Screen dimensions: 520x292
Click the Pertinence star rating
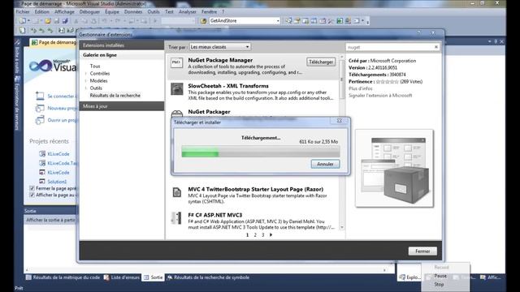point(387,81)
